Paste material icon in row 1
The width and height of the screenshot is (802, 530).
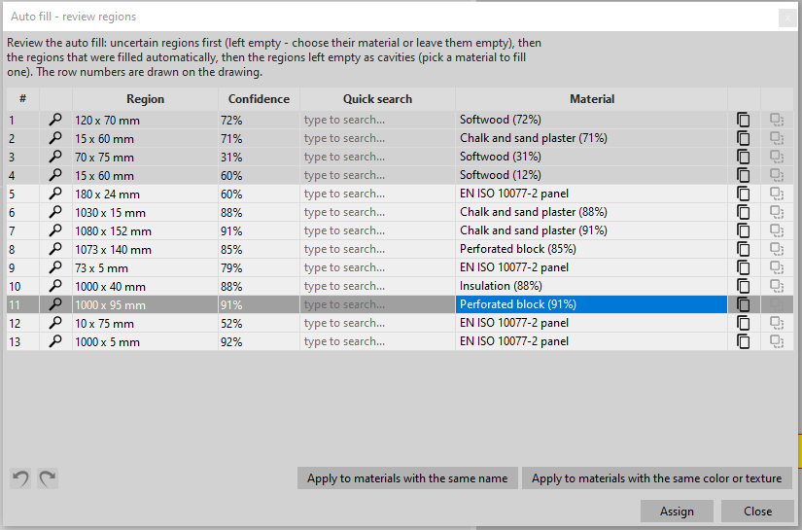point(777,120)
